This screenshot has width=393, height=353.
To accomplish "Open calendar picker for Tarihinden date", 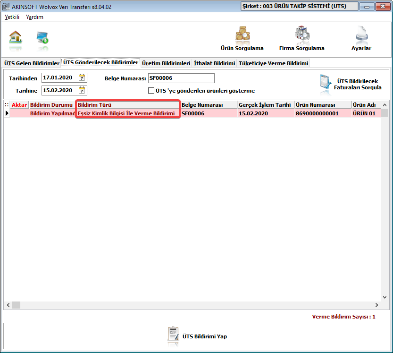I will (82, 77).
